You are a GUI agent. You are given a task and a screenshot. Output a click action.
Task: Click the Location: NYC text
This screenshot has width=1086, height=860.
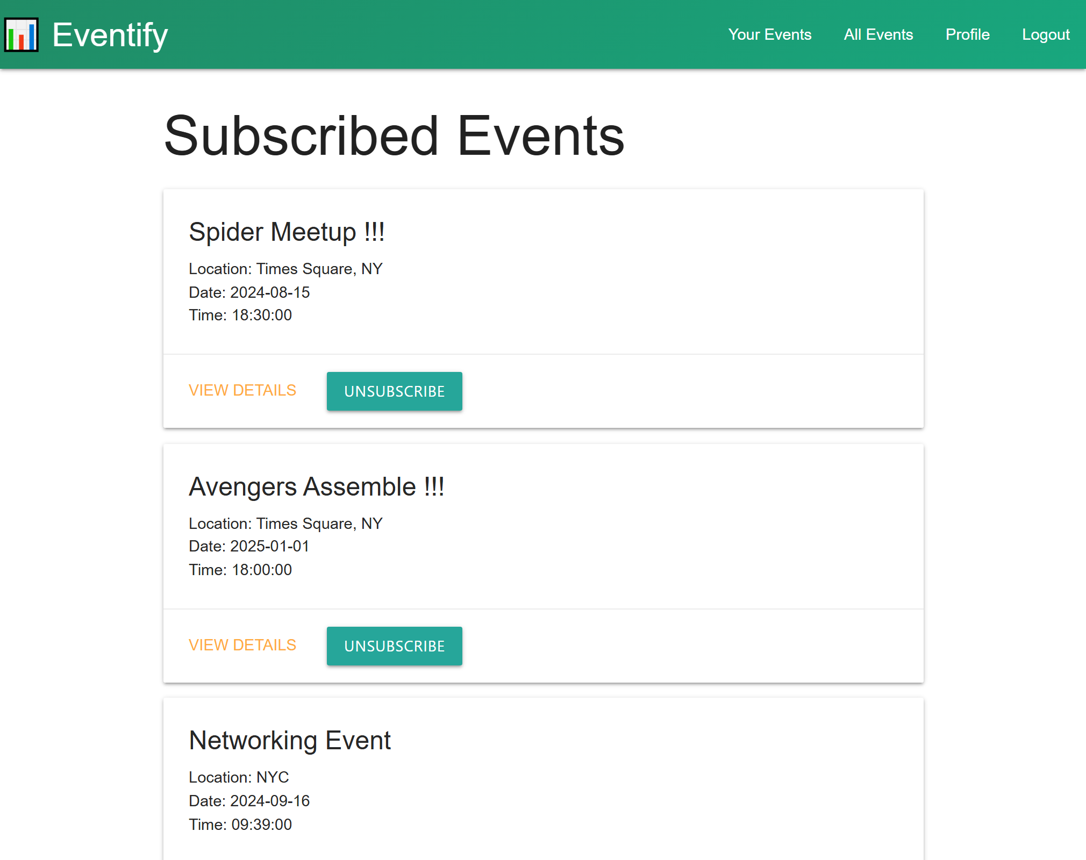pyautogui.click(x=239, y=777)
